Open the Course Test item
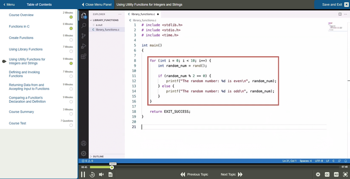This screenshot has width=350, height=179. click(17, 123)
